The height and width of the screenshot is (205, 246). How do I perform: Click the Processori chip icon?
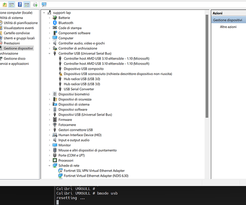55,160
